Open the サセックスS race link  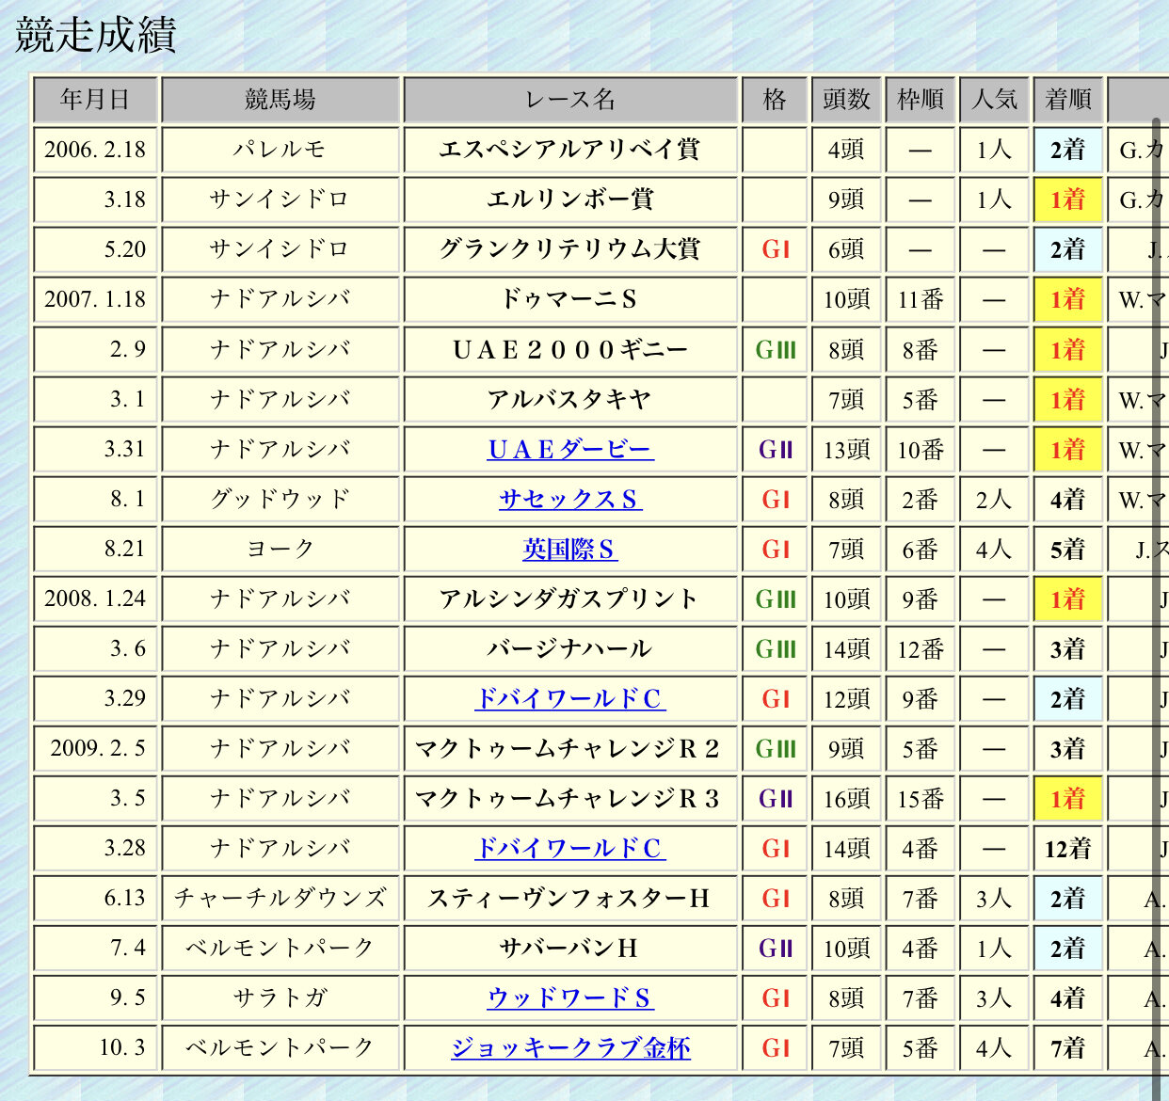tap(570, 500)
